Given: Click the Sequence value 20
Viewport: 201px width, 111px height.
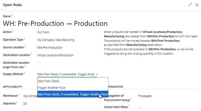Looking at the screenshot, I should [25, 104].
